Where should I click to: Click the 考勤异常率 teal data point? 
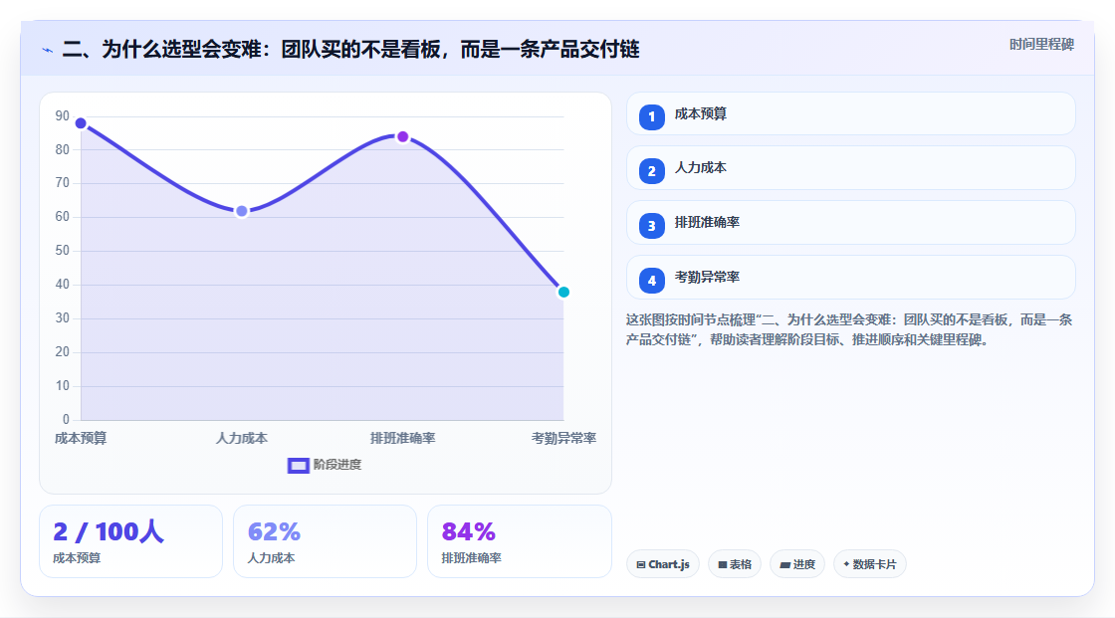pyautogui.click(x=563, y=293)
